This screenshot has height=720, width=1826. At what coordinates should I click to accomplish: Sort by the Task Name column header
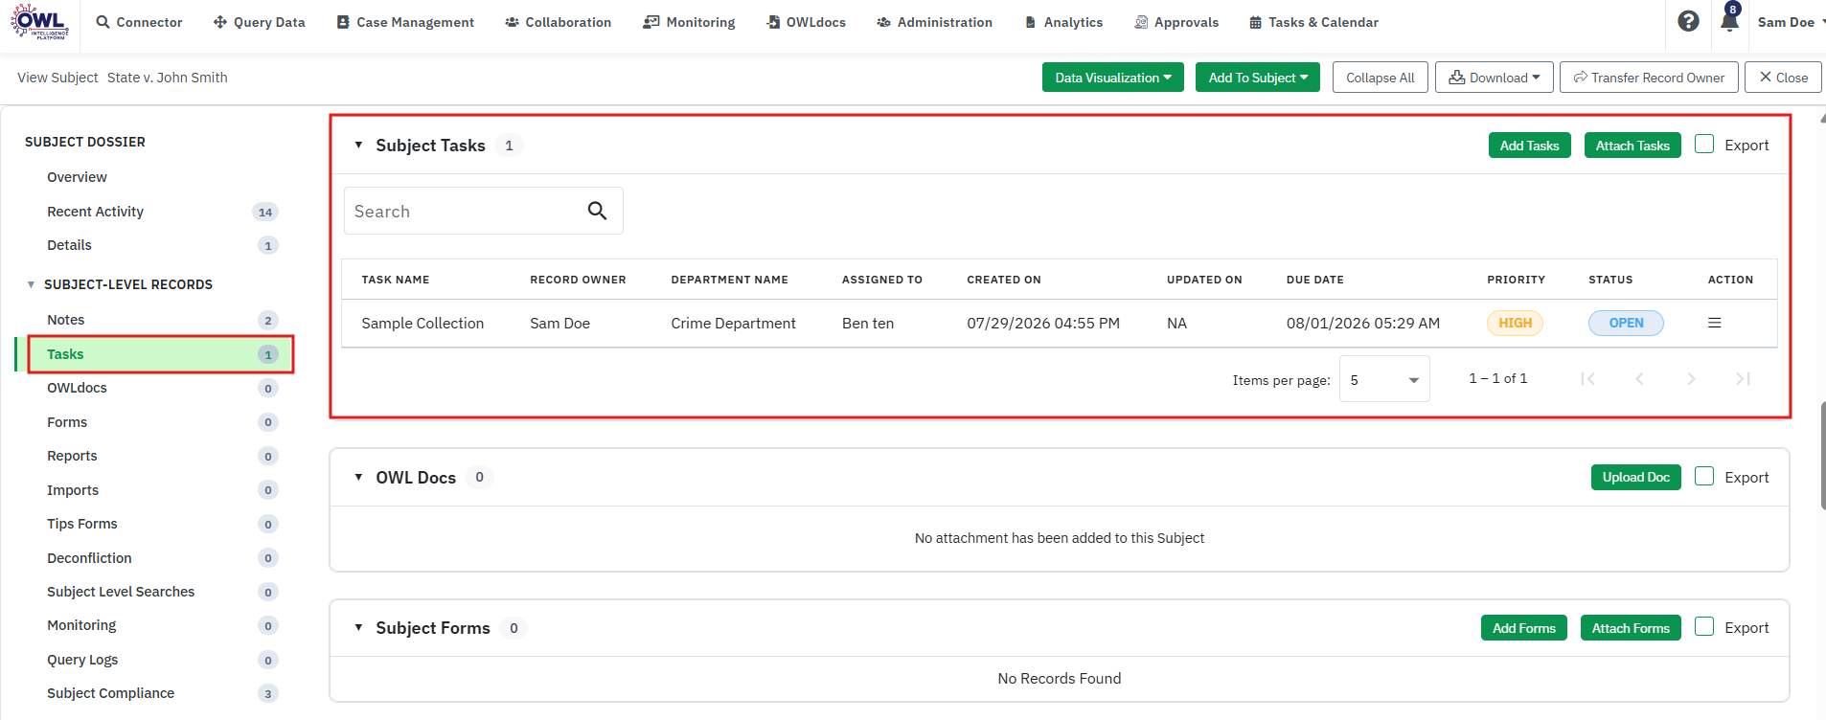coord(396,280)
